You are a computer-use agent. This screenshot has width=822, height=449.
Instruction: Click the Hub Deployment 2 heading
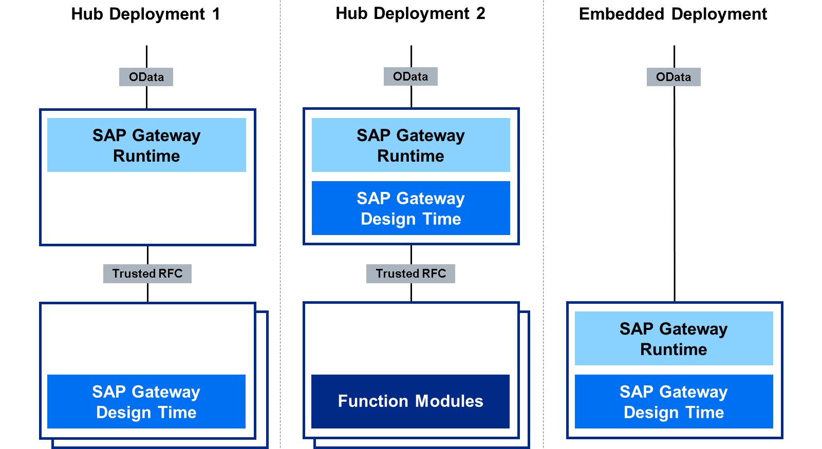[x=410, y=13]
